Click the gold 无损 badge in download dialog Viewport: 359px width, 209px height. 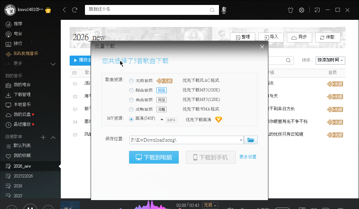coord(164,81)
